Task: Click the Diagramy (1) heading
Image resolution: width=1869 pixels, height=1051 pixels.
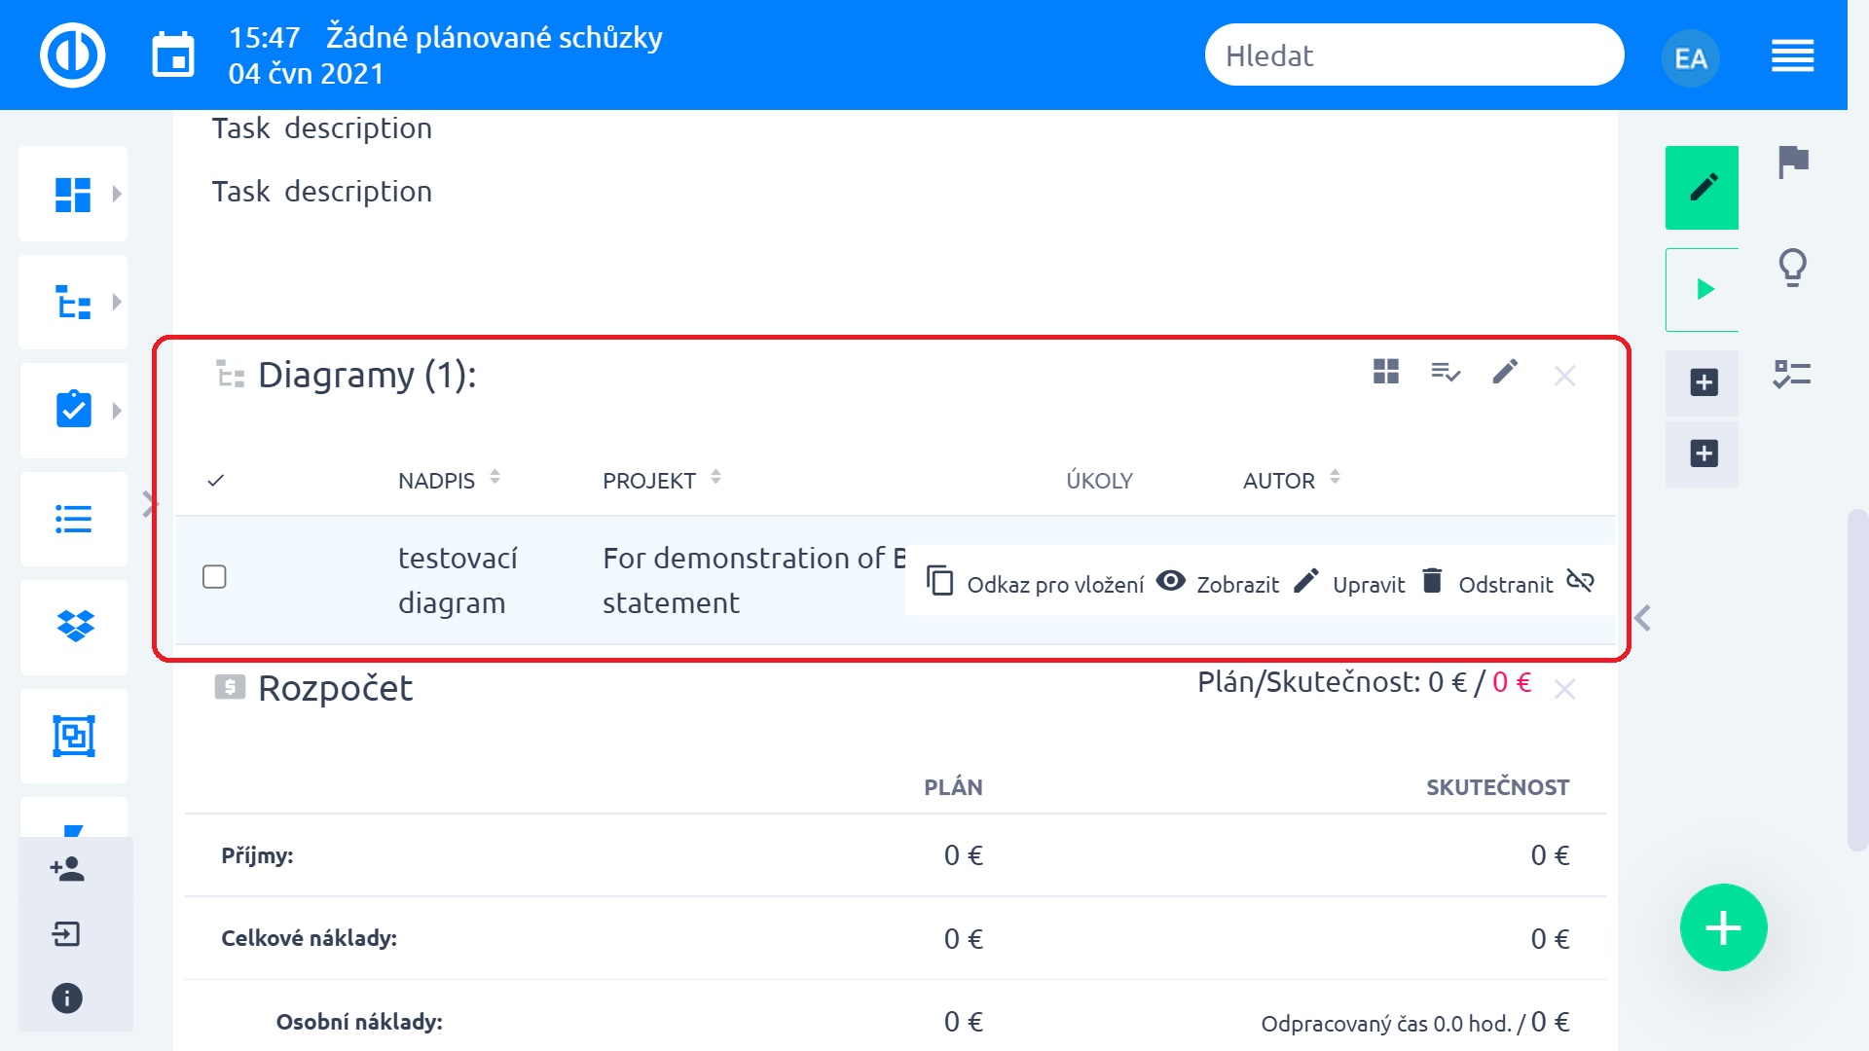Action: coord(367,376)
